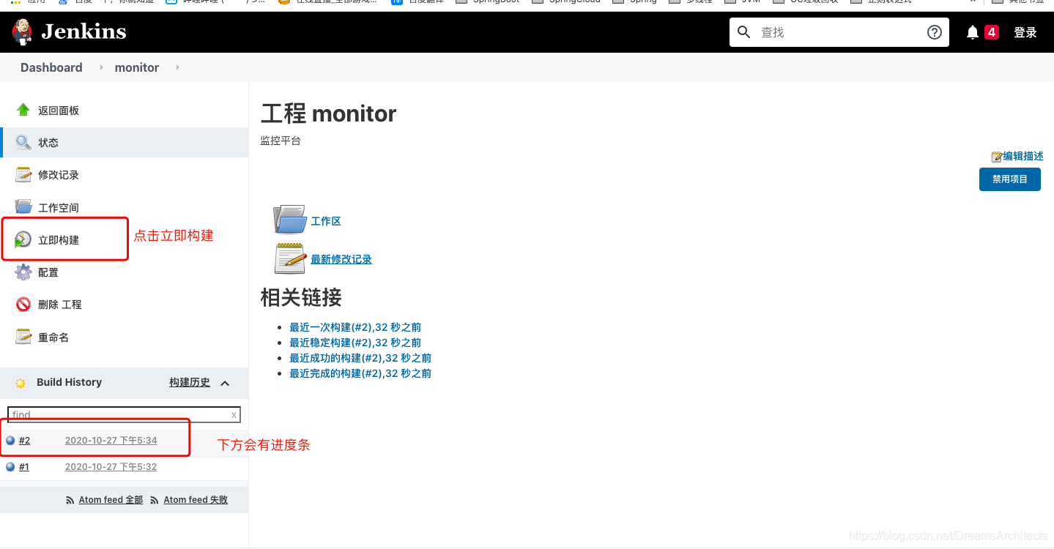Open build #2 link

point(24,441)
